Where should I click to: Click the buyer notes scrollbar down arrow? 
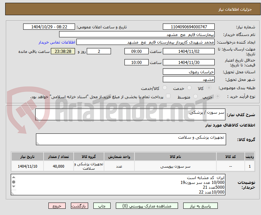[x=14, y=187]
